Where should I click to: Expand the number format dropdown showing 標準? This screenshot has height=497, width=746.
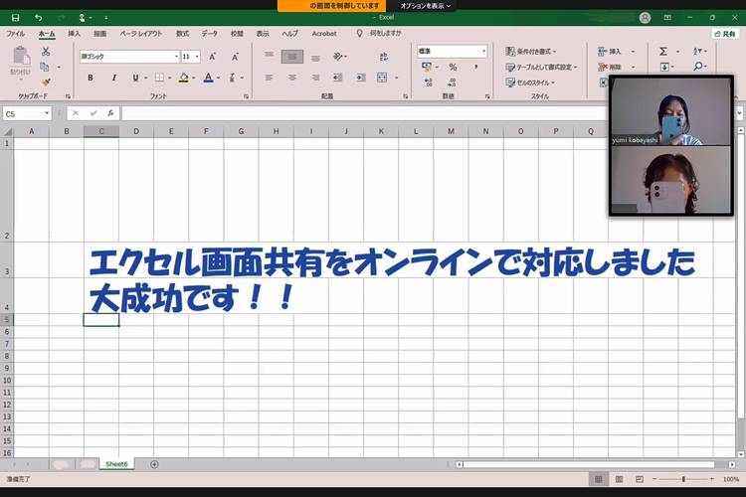point(484,51)
